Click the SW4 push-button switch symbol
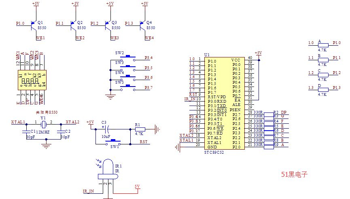 coord(128,78)
